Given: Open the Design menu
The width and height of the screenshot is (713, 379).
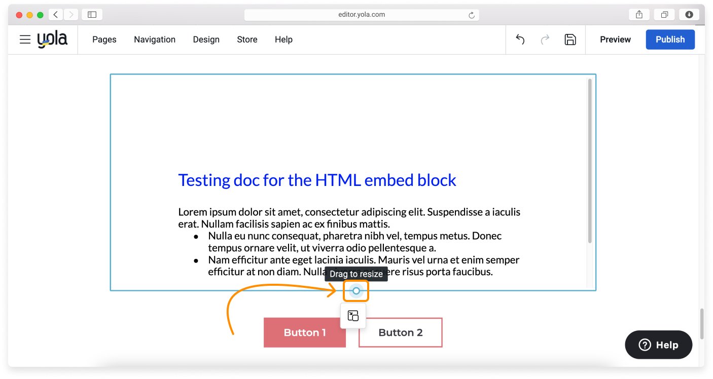Looking at the screenshot, I should (206, 40).
